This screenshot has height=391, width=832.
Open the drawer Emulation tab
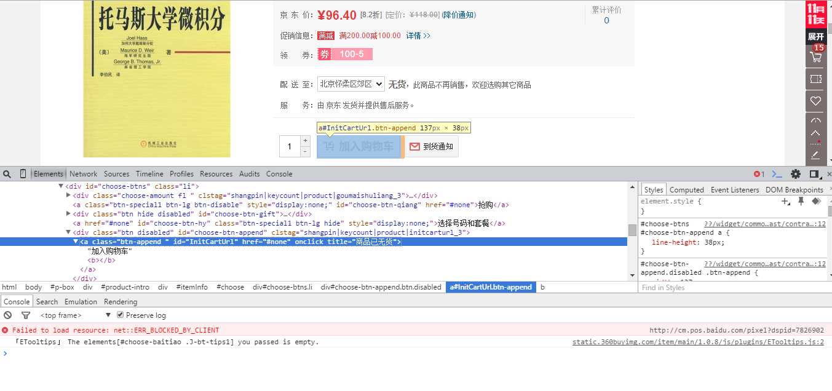[81, 301]
